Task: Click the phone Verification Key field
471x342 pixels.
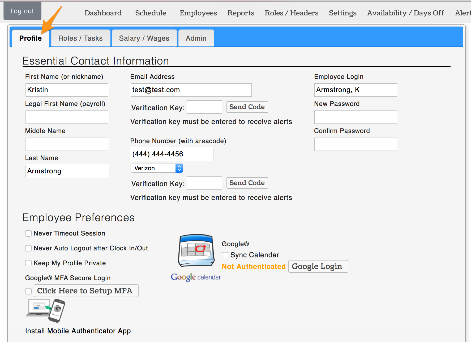Action: pyautogui.click(x=204, y=183)
